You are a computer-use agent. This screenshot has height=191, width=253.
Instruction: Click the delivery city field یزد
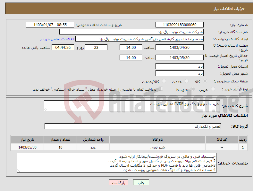[x=180, y=73]
